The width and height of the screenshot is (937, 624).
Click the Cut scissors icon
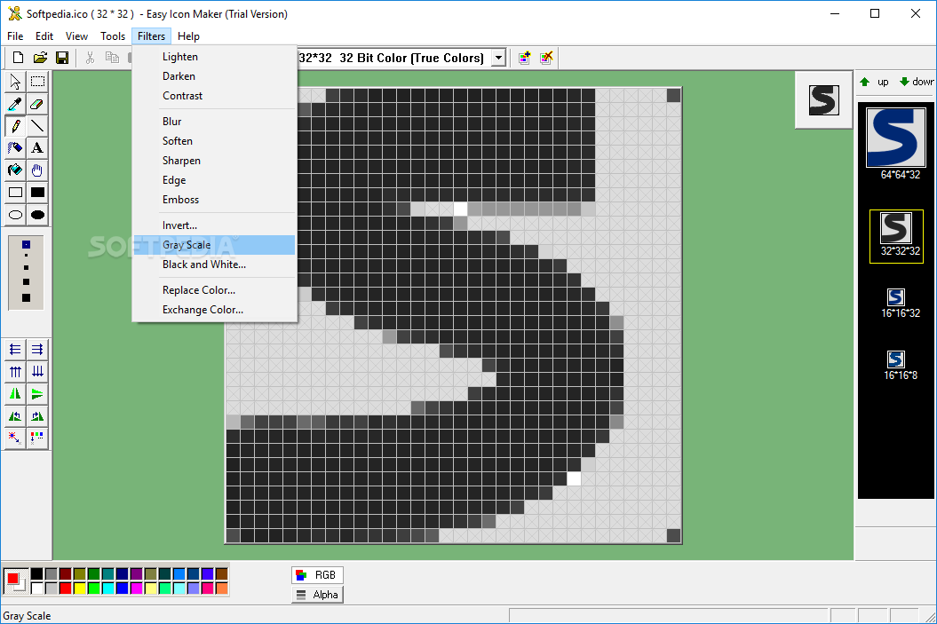(90, 58)
